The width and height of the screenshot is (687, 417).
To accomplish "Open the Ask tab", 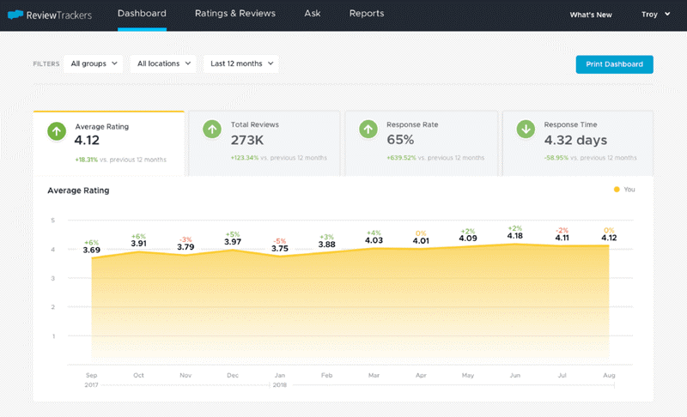I will click(x=313, y=14).
